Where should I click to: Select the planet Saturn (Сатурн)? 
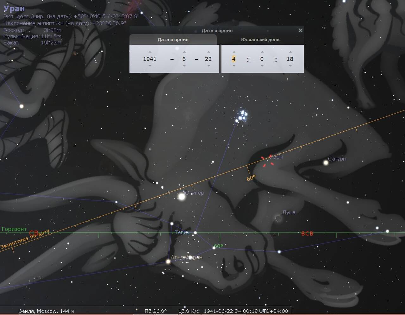click(326, 162)
